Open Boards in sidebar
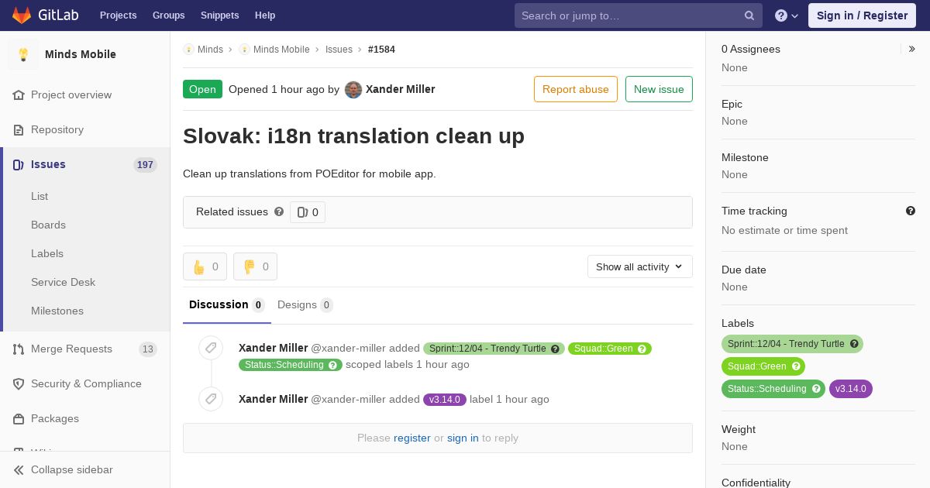The image size is (930, 488). (48, 225)
